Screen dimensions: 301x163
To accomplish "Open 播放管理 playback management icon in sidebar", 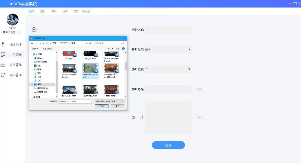I will [3, 45].
